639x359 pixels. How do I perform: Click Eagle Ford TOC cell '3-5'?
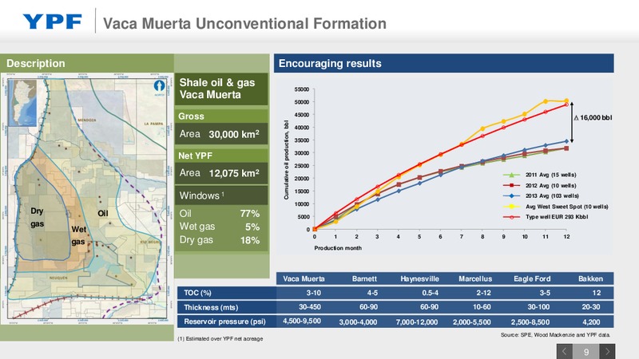coord(545,293)
